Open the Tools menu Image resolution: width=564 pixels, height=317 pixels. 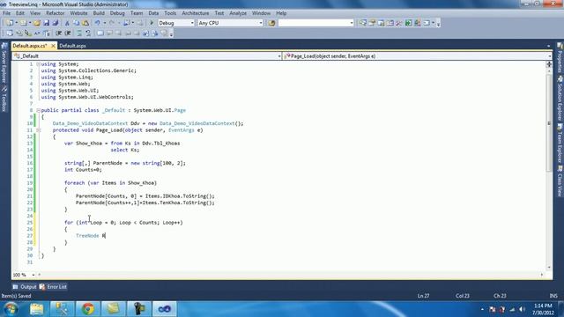(x=170, y=13)
